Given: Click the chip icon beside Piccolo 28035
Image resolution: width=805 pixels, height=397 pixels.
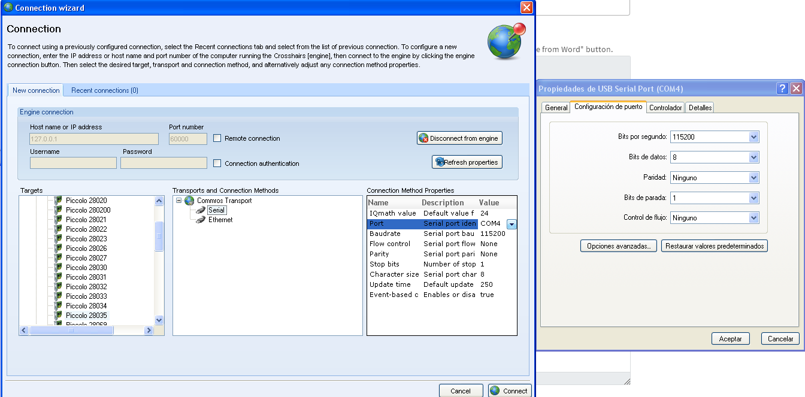Looking at the screenshot, I should tap(58, 316).
